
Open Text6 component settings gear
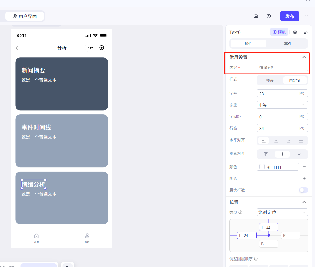(295, 32)
